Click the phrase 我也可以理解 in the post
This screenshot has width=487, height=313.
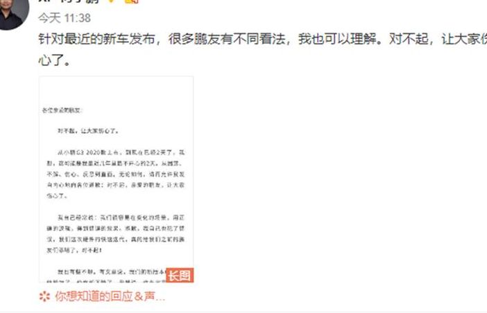click(337, 39)
